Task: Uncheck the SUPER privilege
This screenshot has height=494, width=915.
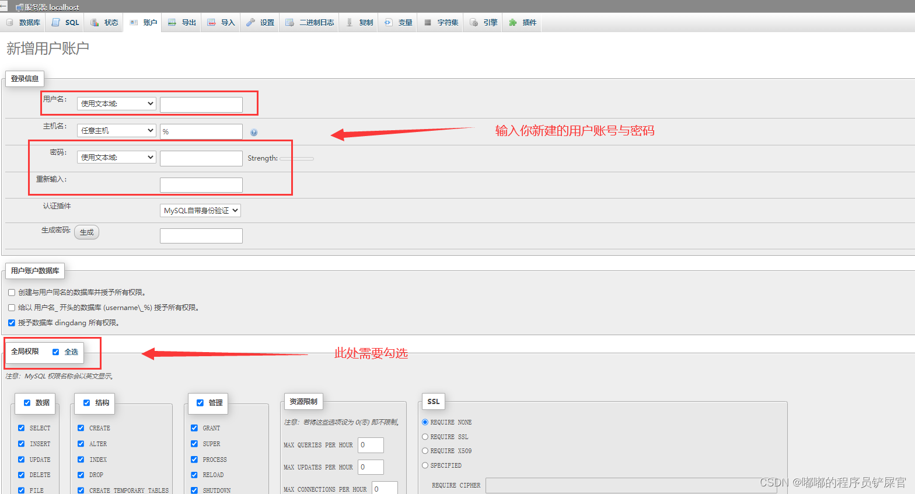Action: [x=194, y=444]
